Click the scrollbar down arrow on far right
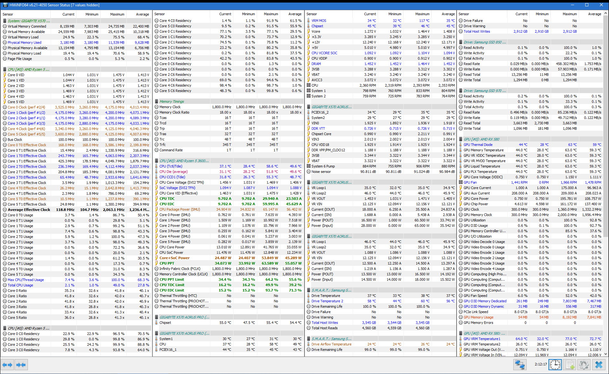Image resolution: width=609 pixels, height=374 pixels. 606,354
